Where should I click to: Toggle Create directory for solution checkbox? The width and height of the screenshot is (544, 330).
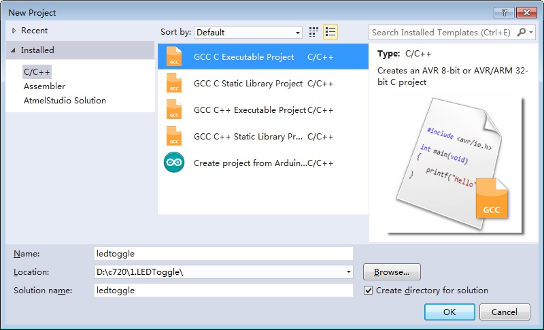tap(368, 291)
